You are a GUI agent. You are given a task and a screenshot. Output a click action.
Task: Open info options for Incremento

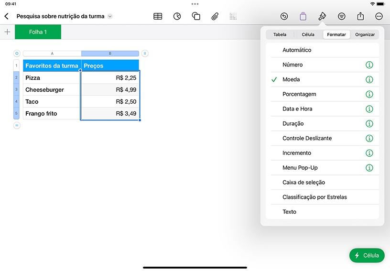click(x=369, y=153)
